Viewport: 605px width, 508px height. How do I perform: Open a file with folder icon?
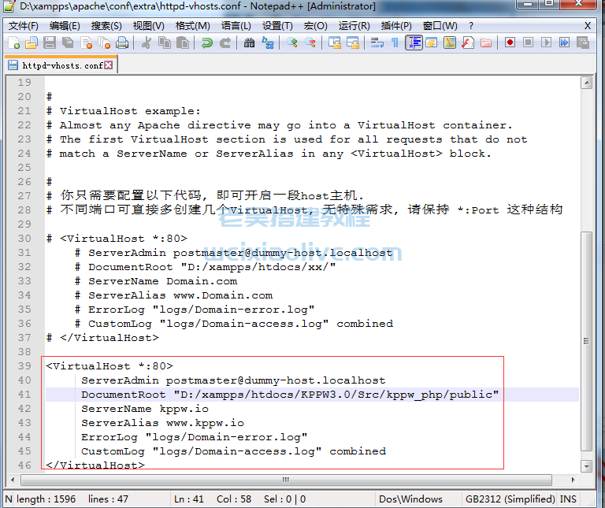click(x=32, y=43)
